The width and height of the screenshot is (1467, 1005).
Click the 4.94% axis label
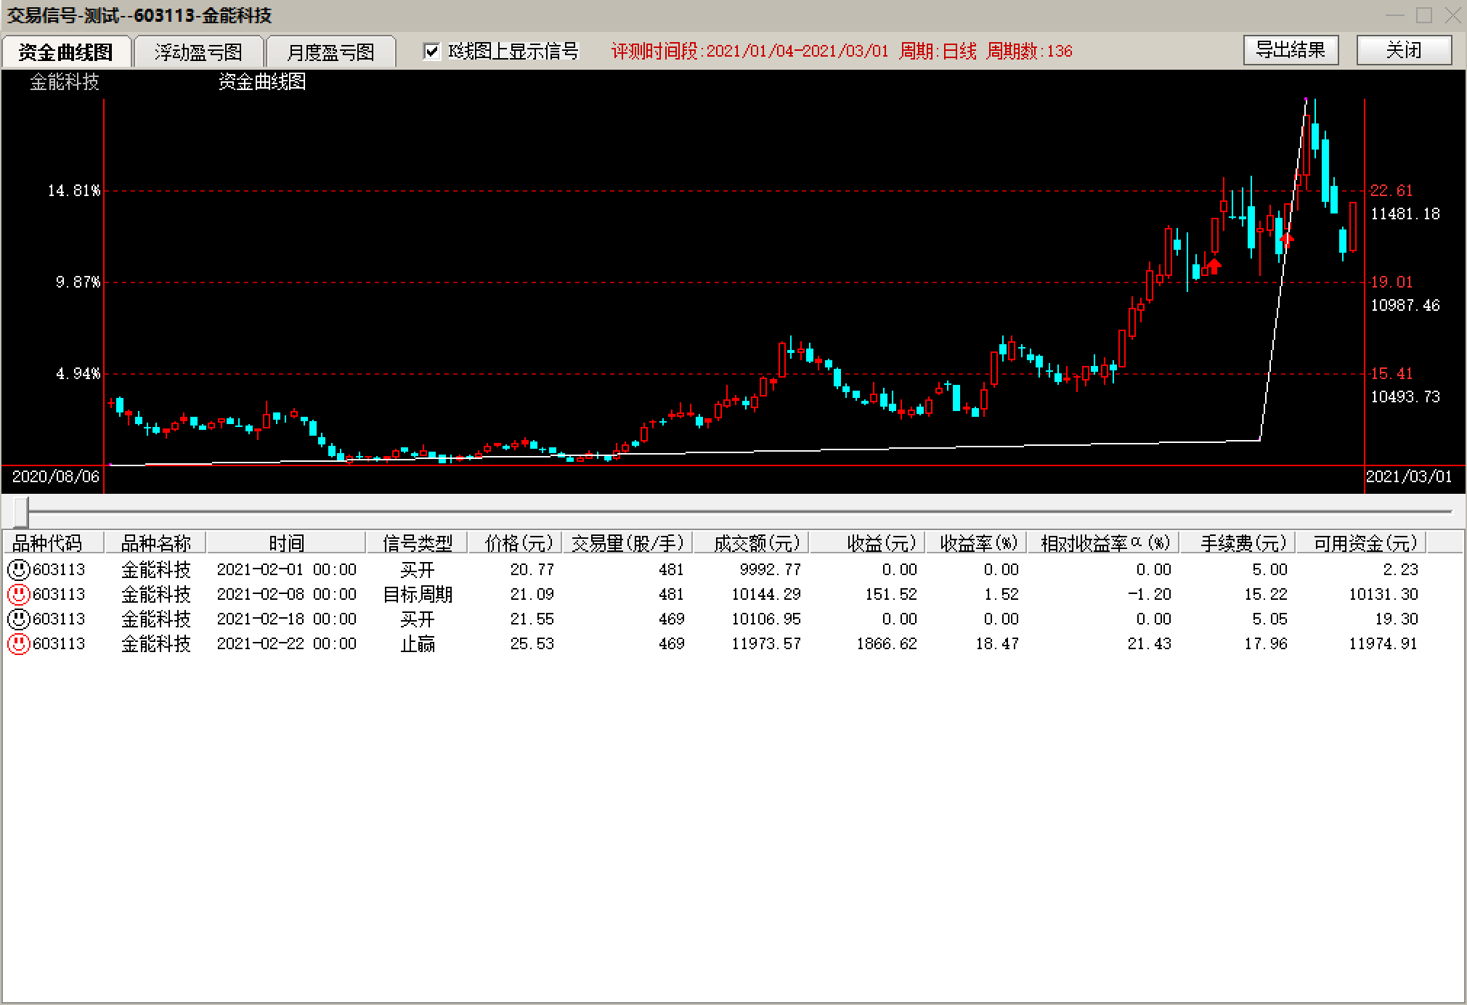click(78, 373)
